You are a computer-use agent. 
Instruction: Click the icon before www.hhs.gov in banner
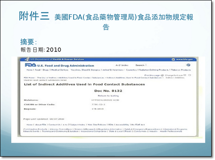coord(173,60)
